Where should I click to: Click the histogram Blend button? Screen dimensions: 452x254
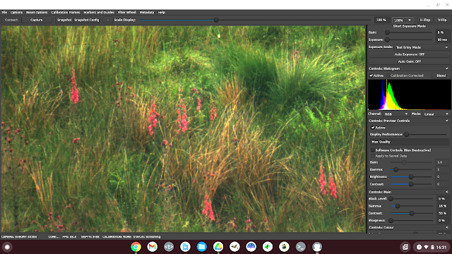tap(441, 75)
